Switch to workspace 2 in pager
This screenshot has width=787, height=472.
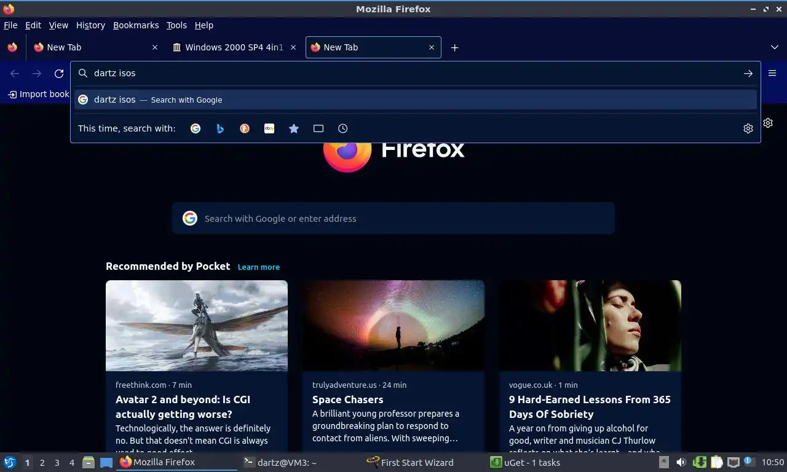pyautogui.click(x=42, y=462)
